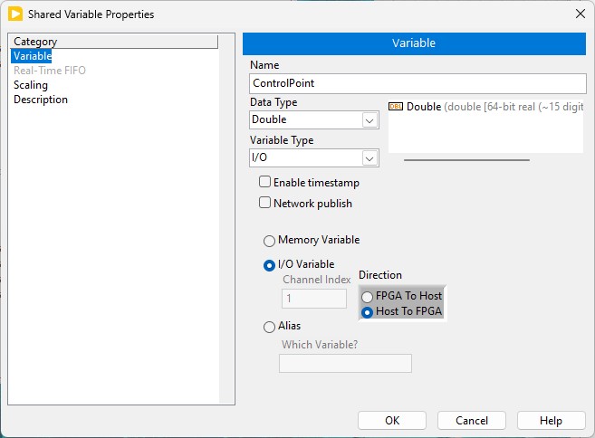Screen dimensions: 595x438
Task: Enable the timestamp checkbox
Action: (x=264, y=182)
